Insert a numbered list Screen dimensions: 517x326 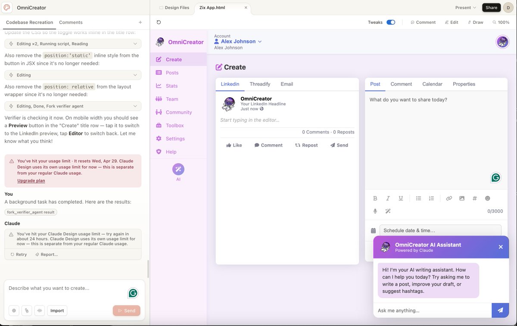431,199
